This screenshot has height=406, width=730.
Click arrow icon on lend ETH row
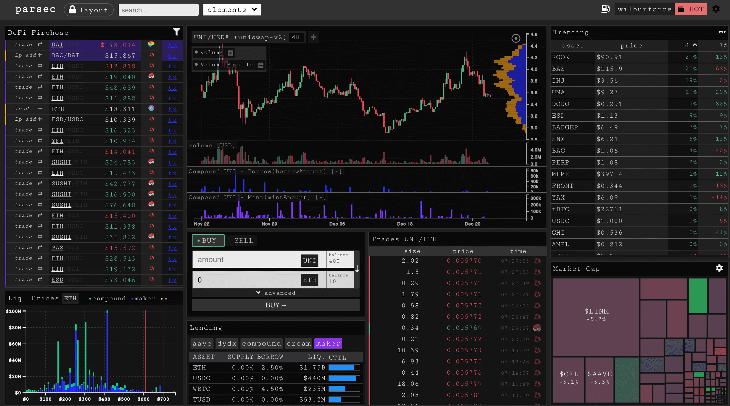point(40,108)
